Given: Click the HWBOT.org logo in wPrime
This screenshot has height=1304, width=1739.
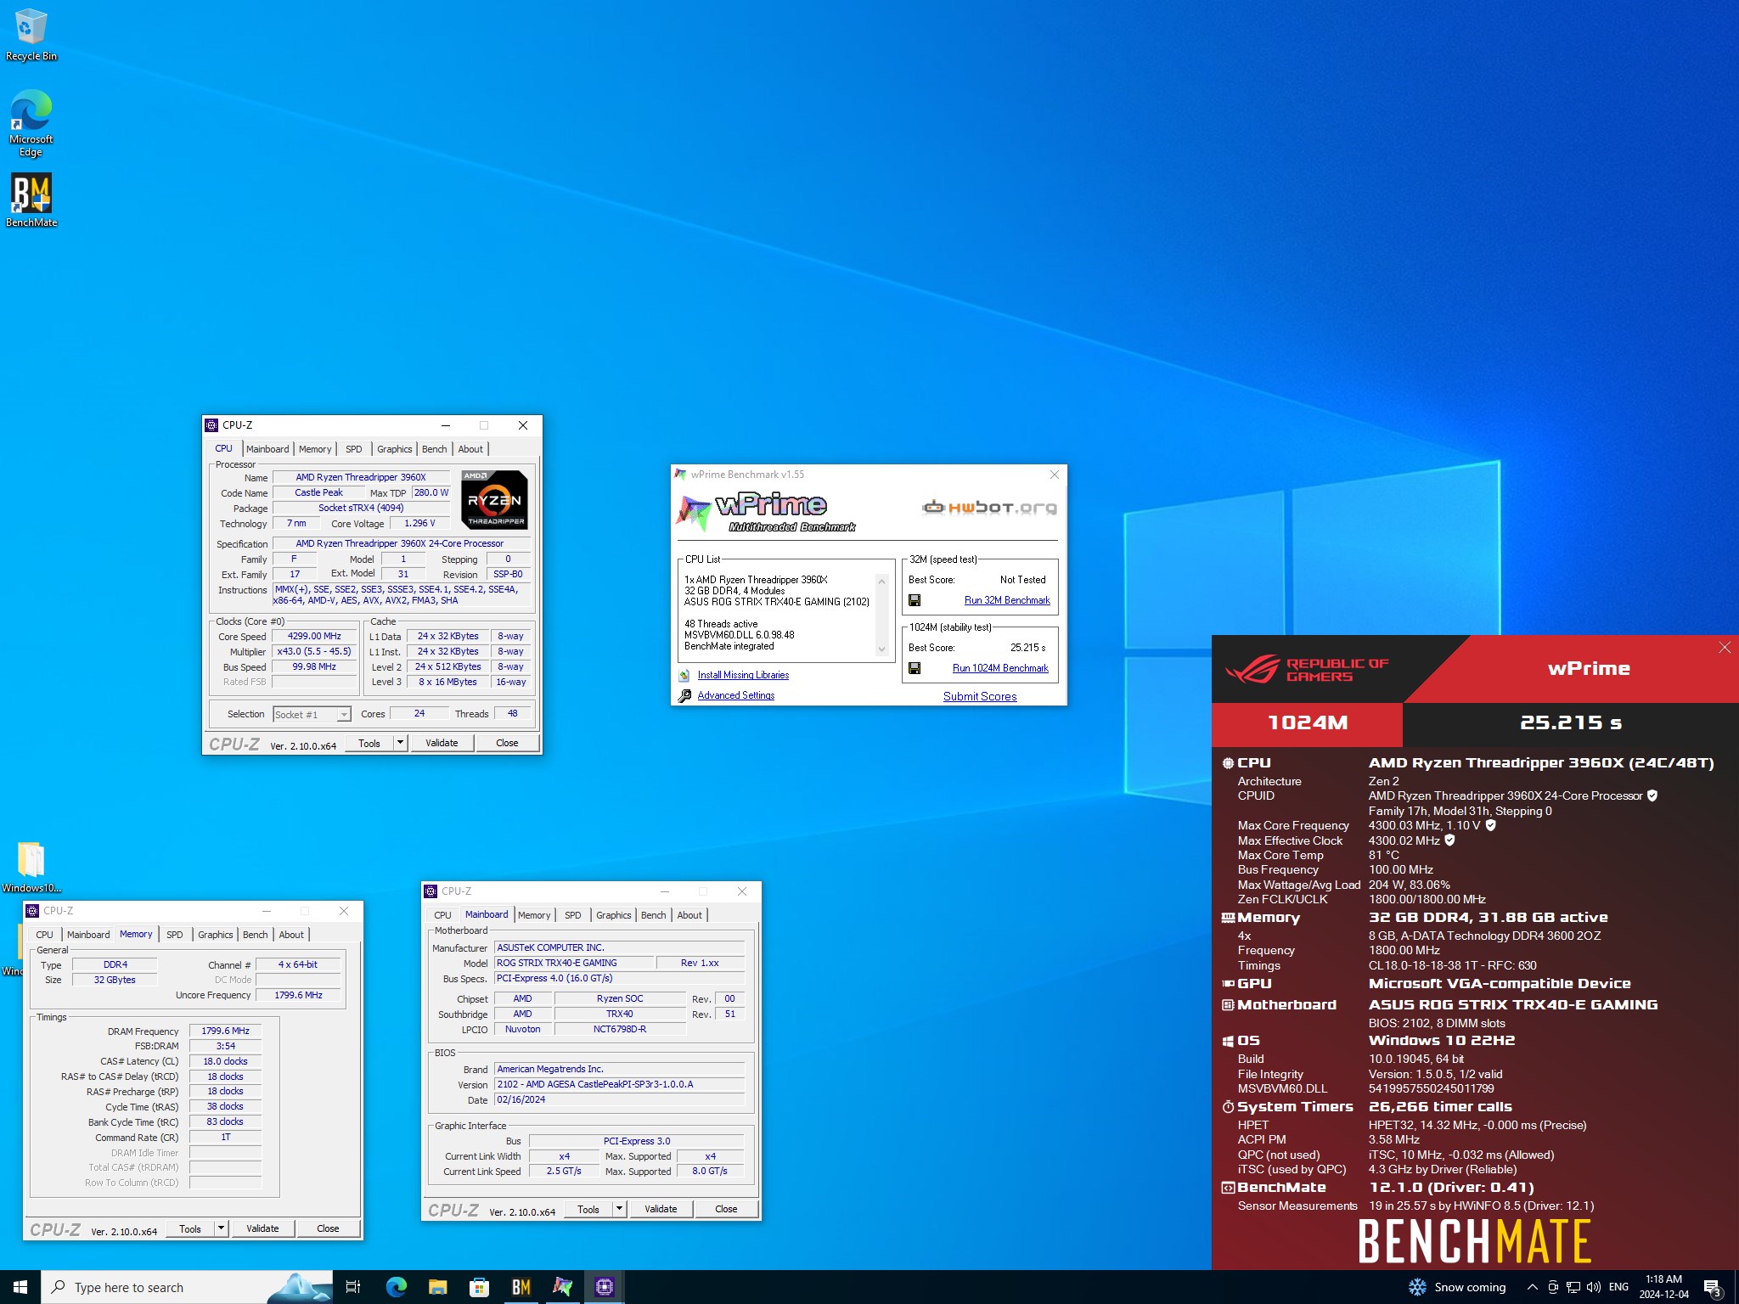Looking at the screenshot, I should coord(990,508).
